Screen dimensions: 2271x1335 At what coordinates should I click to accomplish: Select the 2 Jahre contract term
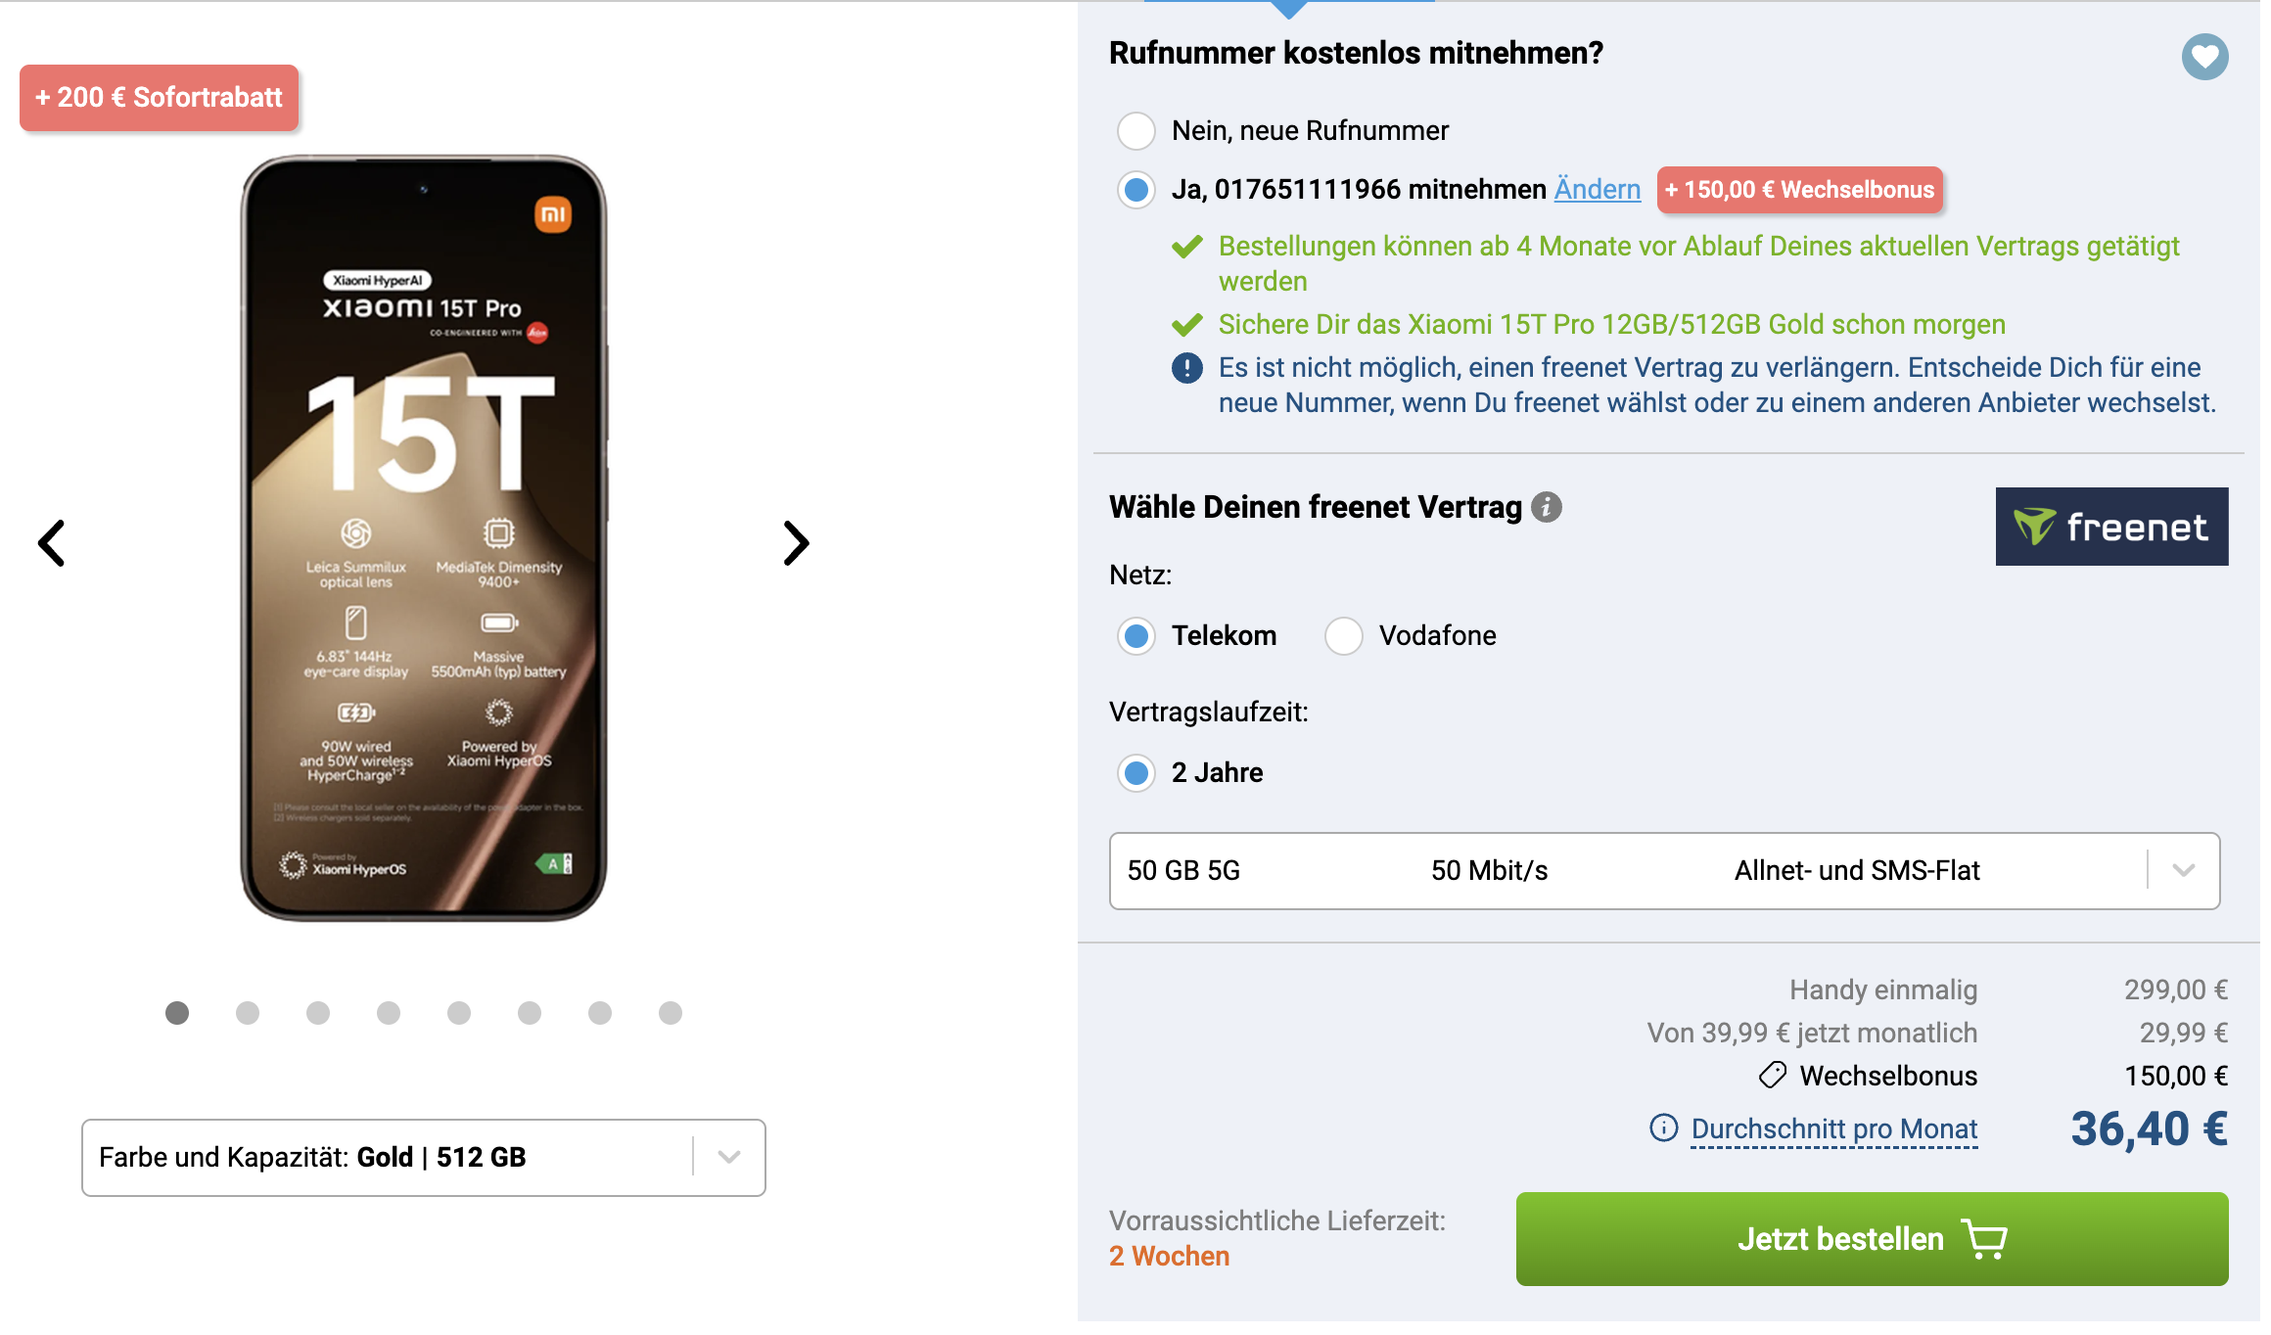[x=1136, y=773]
